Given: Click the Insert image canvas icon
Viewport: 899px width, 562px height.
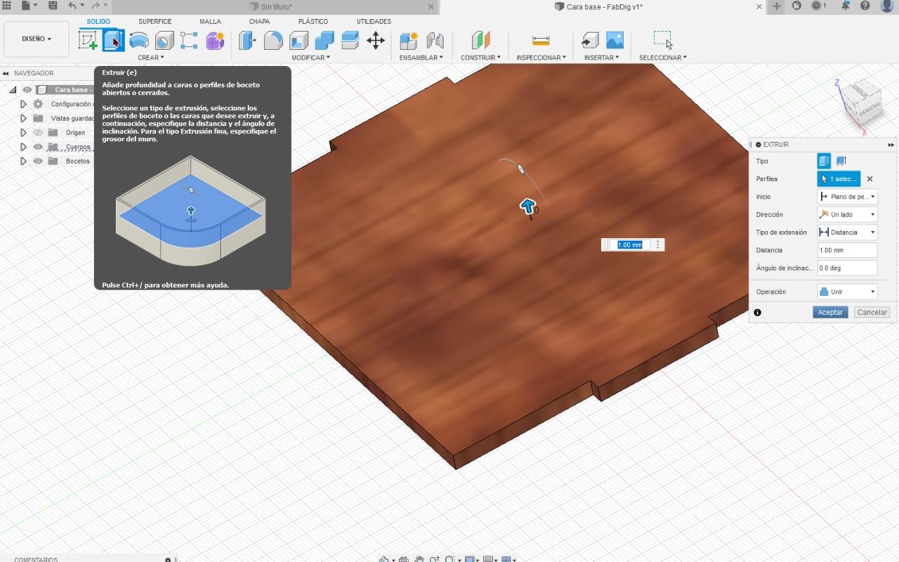Looking at the screenshot, I should coord(615,40).
